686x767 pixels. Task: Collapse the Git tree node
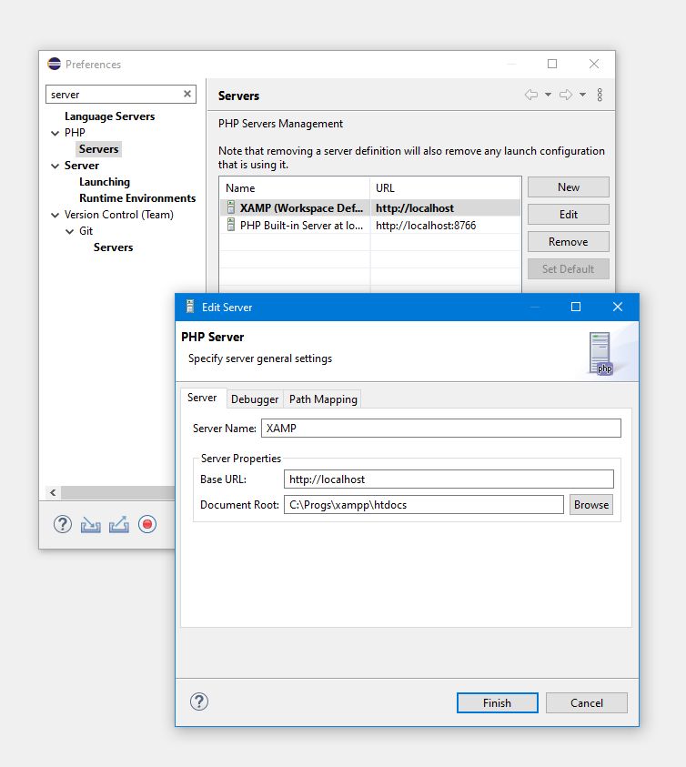pyautogui.click(x=69, y=231)
